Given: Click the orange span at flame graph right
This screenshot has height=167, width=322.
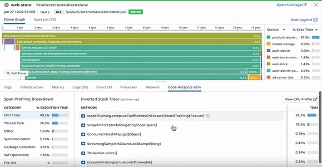Looking at the screenshot, I should click(254, 78).
